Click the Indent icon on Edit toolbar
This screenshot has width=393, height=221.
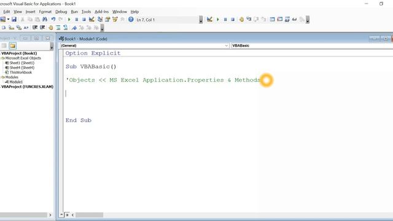pyautogui.click(x=35, y=28)
